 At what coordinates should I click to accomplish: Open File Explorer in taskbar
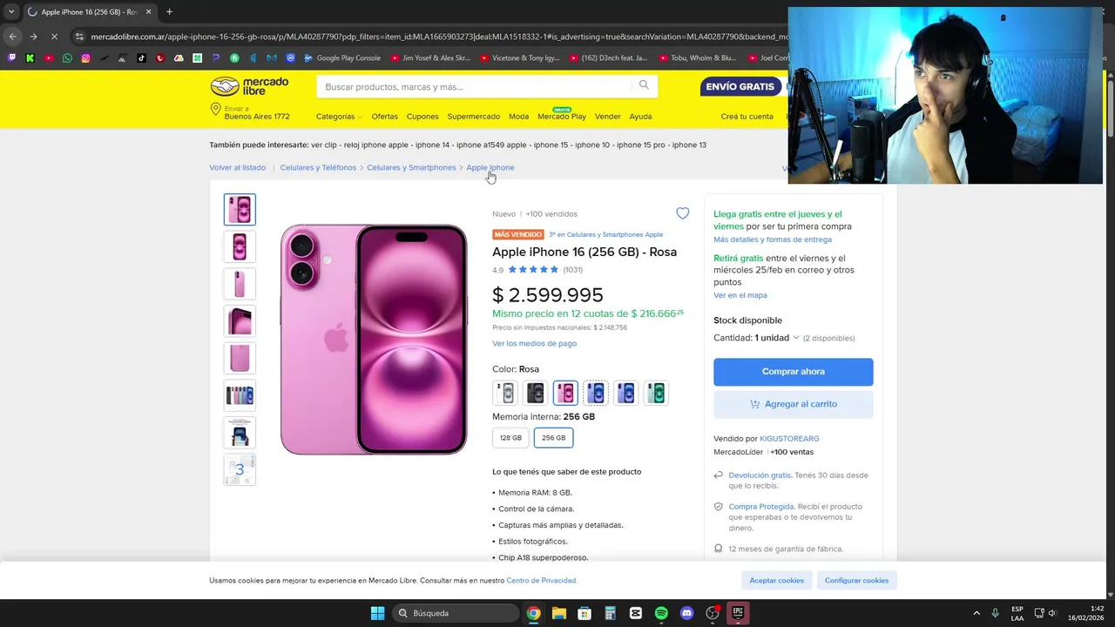pyautogui.click(x=559, y=613)
